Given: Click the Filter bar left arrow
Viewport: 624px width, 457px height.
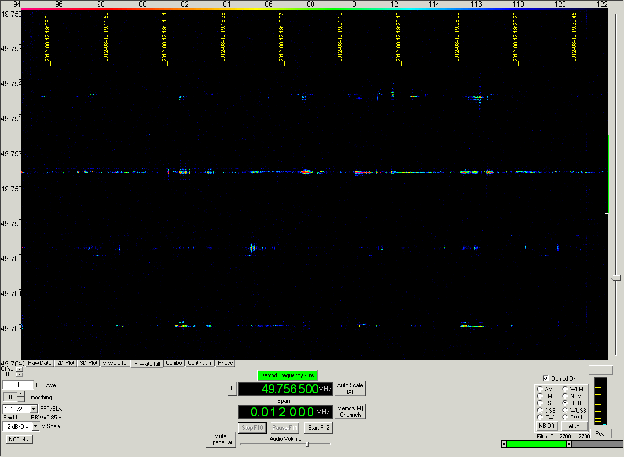Looking at the screenshot, I should (x=504, y=444).
